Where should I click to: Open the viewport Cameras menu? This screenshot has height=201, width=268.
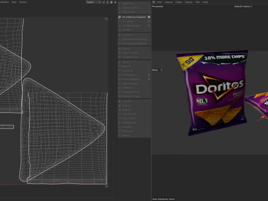[x=169, y=2]
